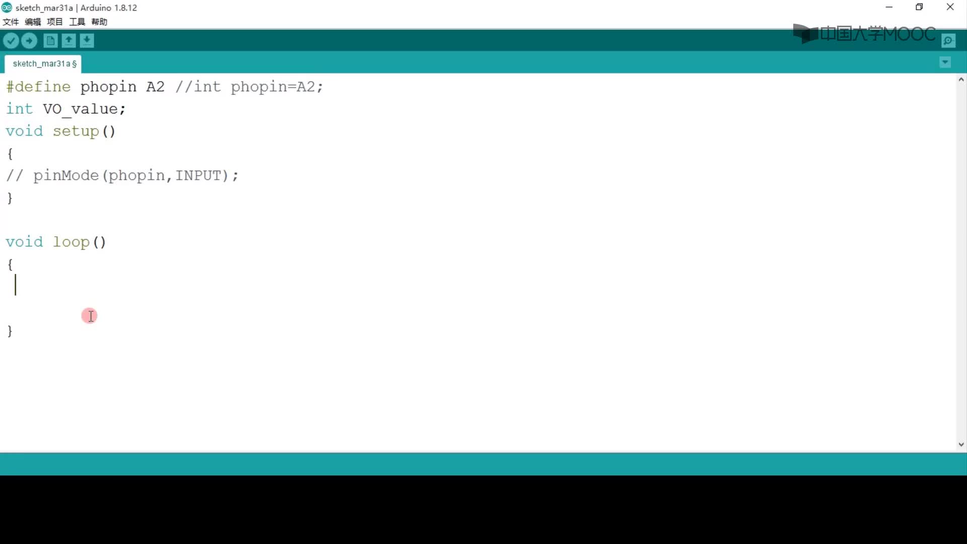Click the sketch_mar31a tab
The height and width of the screenshot is (544, 967).
click(44, 63)
